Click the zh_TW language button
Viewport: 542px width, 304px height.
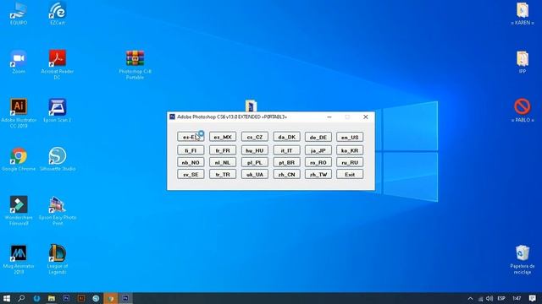tap(318, 174)
